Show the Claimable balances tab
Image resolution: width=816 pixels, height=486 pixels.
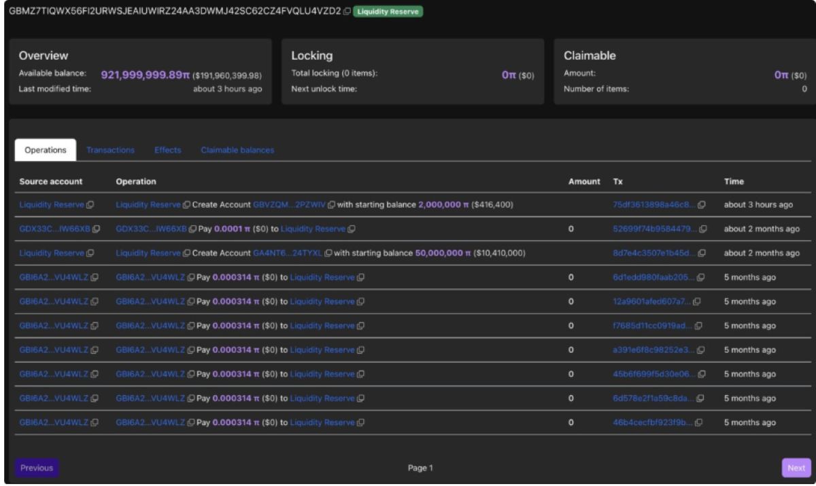237,150
